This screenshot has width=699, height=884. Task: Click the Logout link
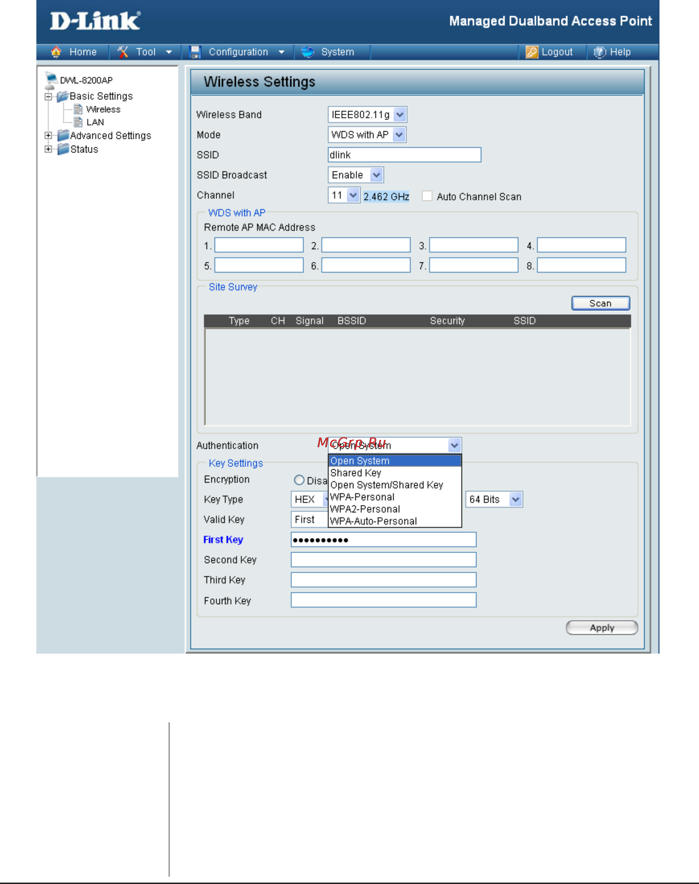click(557, 52)
